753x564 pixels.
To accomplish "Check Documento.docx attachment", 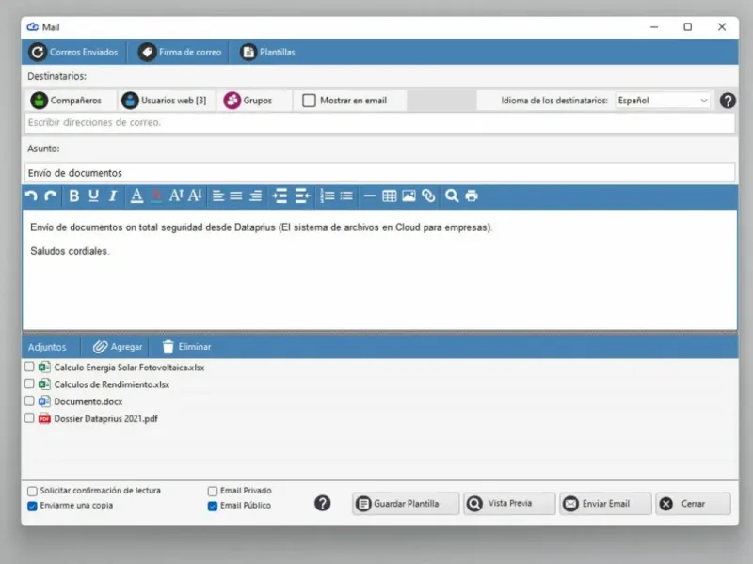I will [x=29, y=401].
